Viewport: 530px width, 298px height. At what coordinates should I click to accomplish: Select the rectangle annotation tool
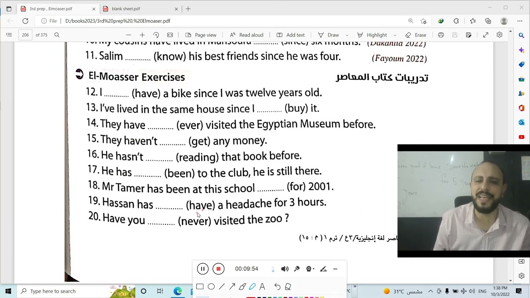pos(200,286)
